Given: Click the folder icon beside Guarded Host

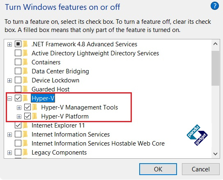Looking at the screenshot, I should [x=25, y=89].
